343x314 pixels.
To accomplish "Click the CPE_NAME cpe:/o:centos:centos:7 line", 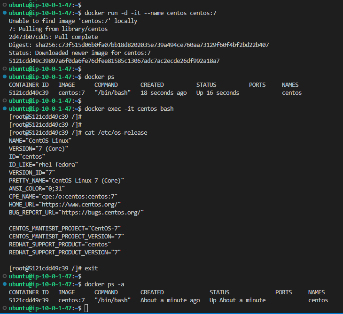I will (x=63, y=197).
